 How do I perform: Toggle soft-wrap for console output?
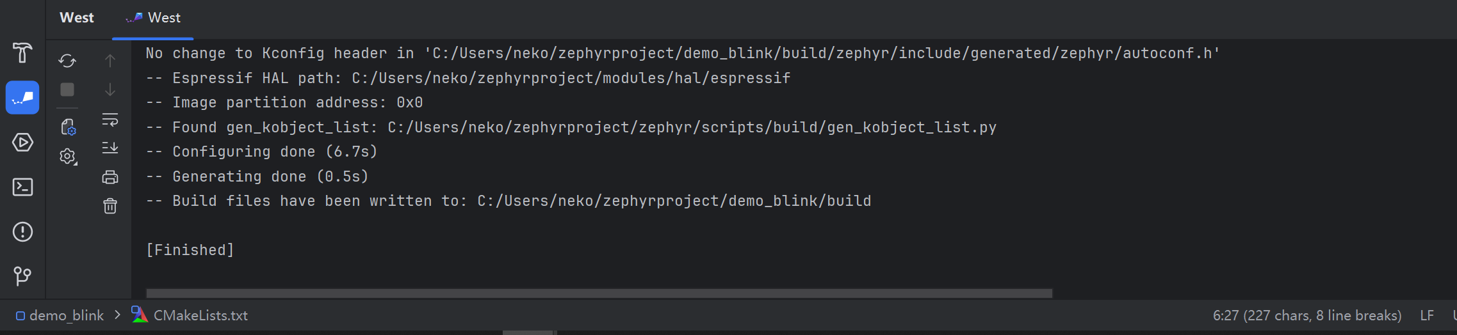(x=110, y=120)
